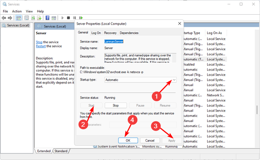Image resolution: width=260 pixels, height=160 pixels.
Task: Switch to the Standard view tab
Action: pyautogui.click(x=61, y=151)
